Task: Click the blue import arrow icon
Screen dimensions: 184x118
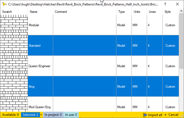Action: (145, 115)
